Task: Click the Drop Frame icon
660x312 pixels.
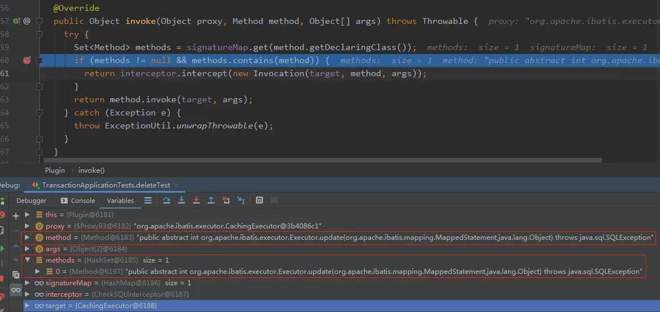Action: click(x=226, y=200)
